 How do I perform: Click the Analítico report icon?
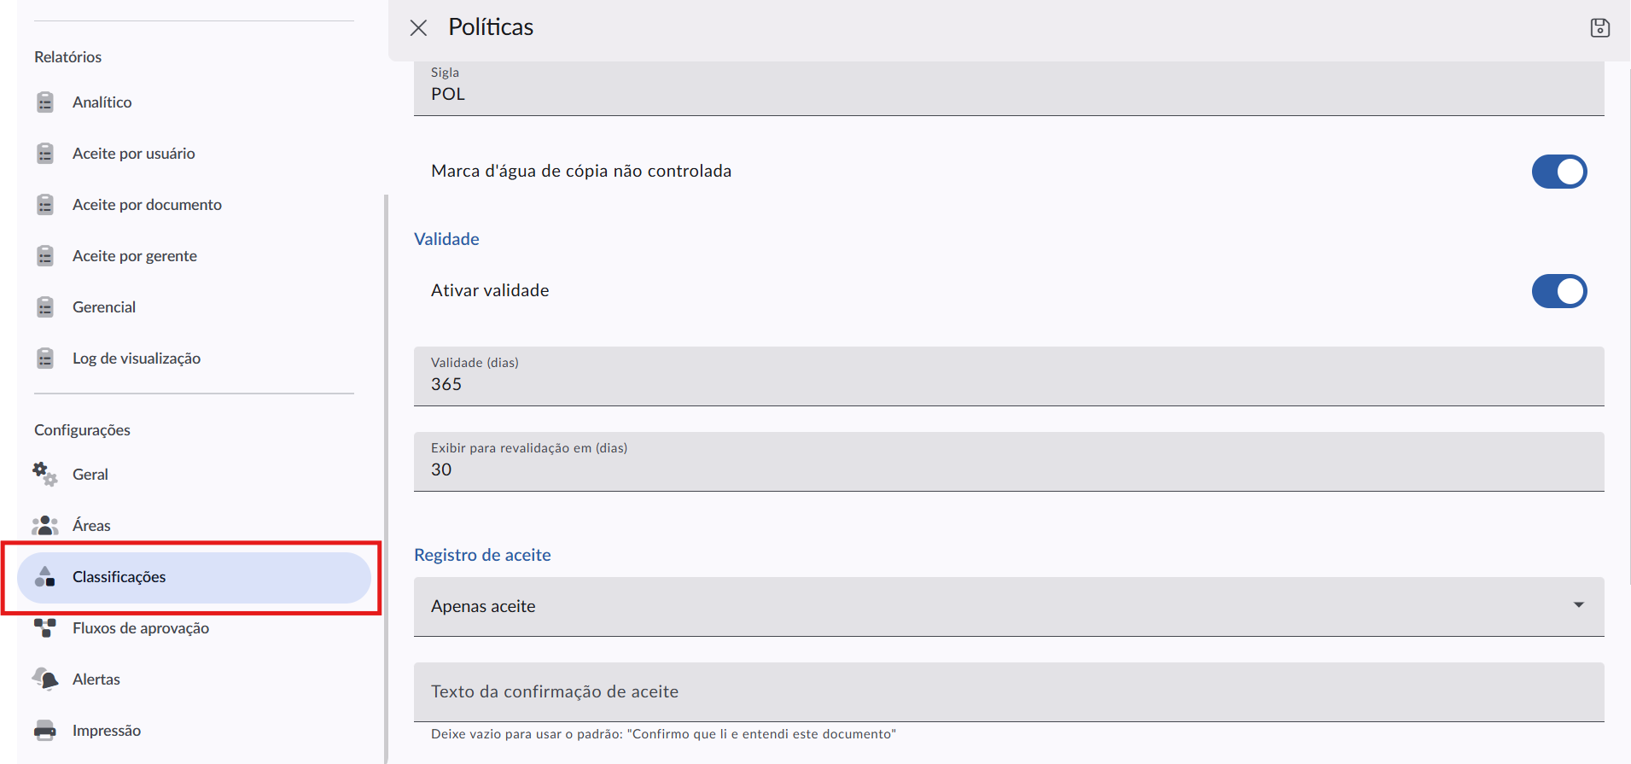(x=45, y=102)
